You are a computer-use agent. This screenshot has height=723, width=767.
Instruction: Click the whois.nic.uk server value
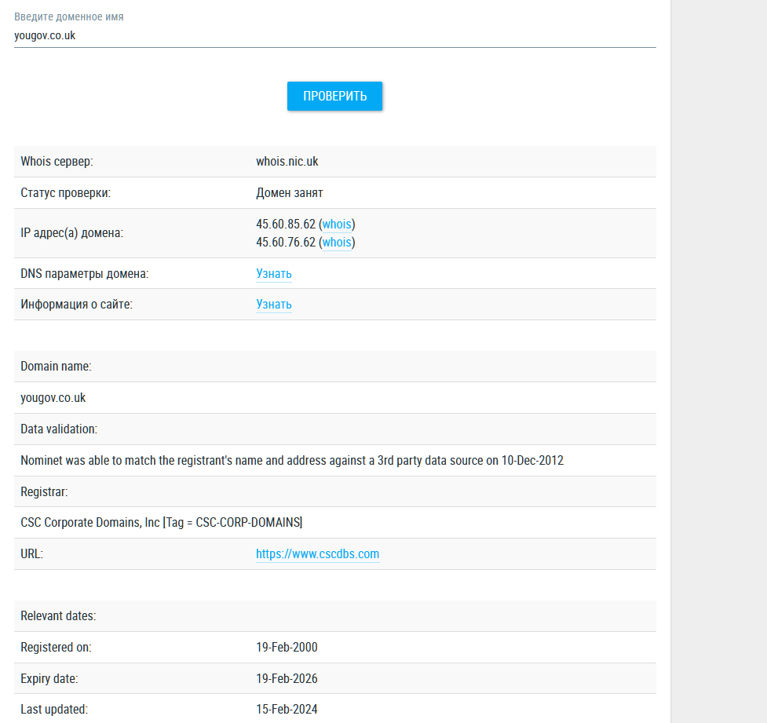tap(287, 162)
